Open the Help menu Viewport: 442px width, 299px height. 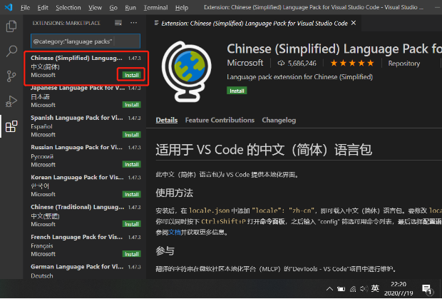(182, 8)
